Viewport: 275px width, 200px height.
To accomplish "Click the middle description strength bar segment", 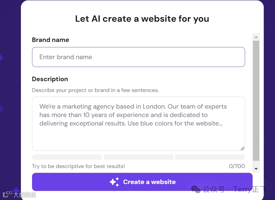I will point(138,157).
